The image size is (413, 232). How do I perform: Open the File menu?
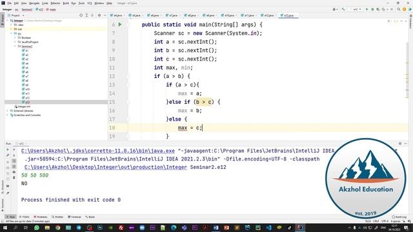coord(9,3)
